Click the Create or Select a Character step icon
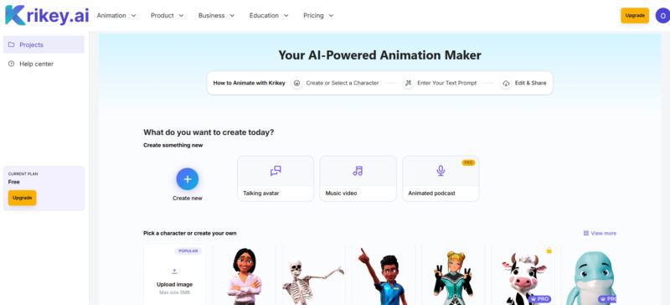 (297, 83)
